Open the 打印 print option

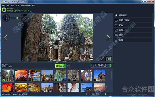pyautogui.click(x=133, y=35)
